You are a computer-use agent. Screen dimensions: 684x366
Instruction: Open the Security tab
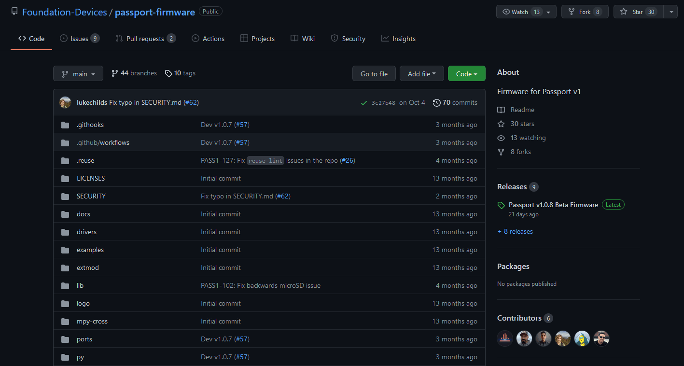point(348,39)
